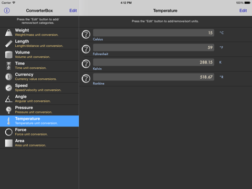Click the Kelvin help question-mark icon
Screen dimensions: 252x189
86,64
